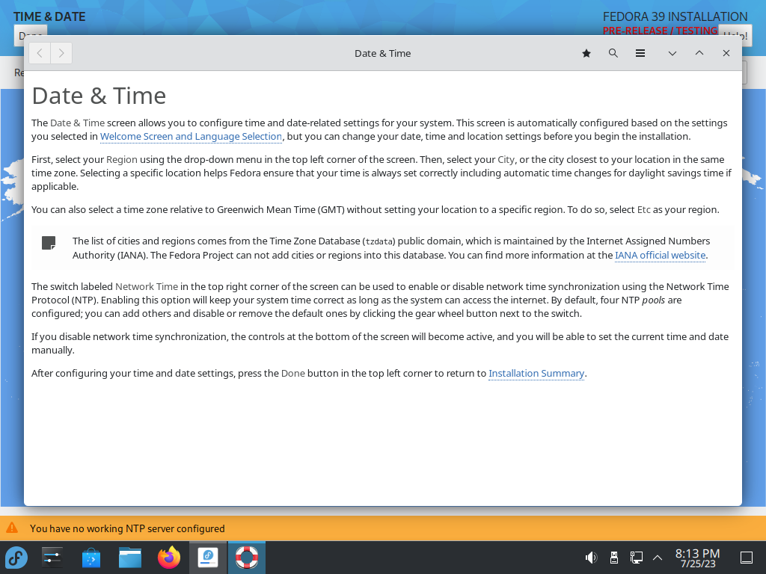Click Show Desktop button in taskbar
This screenshot has height=574, width=766.
pyautogui.click(x=747, y=558)
